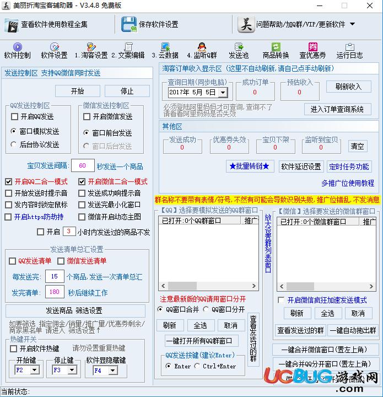
Task: Click the 刷新收入 button
Action: (349, 87)
